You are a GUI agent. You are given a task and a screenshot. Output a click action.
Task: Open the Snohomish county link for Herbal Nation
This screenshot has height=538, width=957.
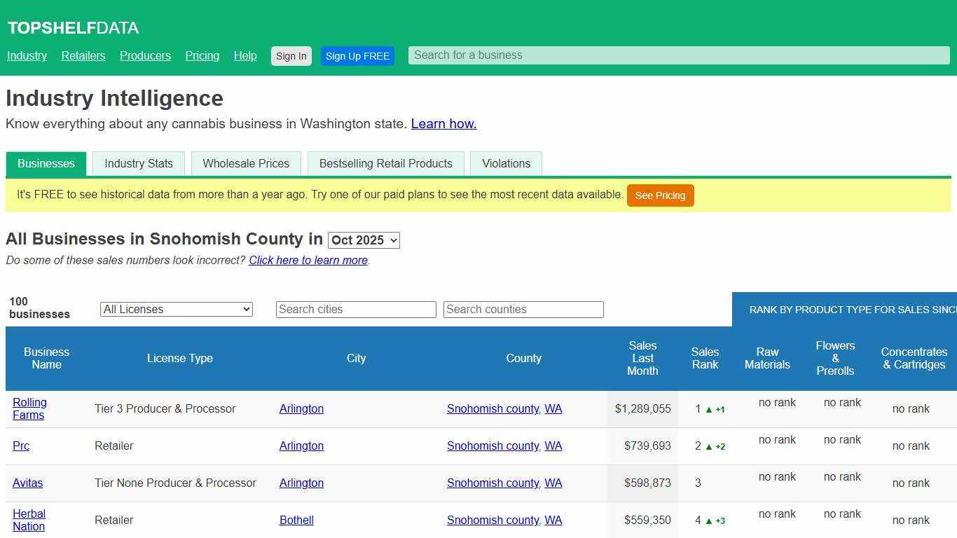[493, 520]
